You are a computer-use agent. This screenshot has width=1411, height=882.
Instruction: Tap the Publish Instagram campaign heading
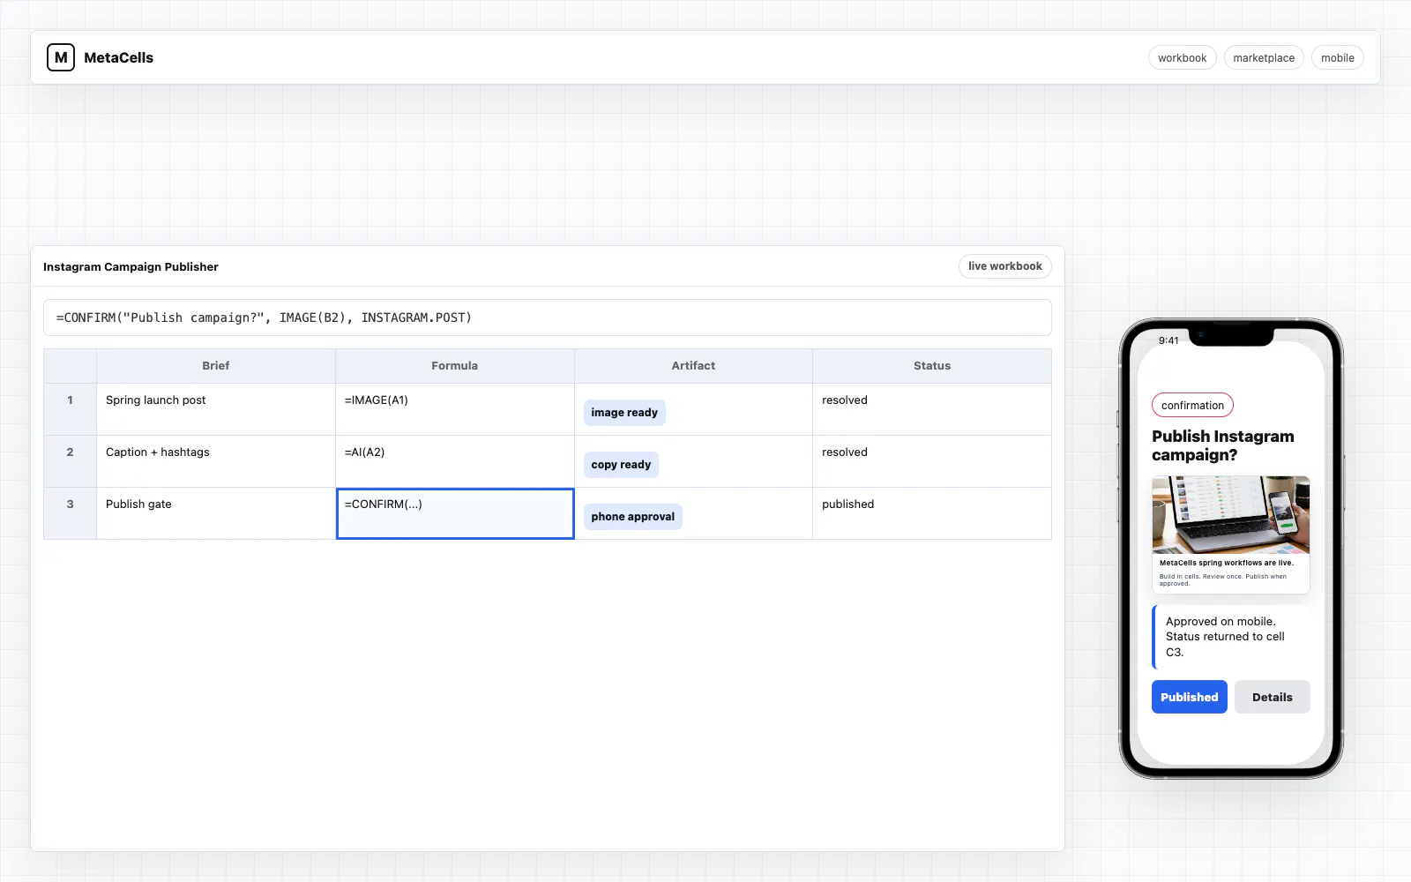[x=1223, y=445]
